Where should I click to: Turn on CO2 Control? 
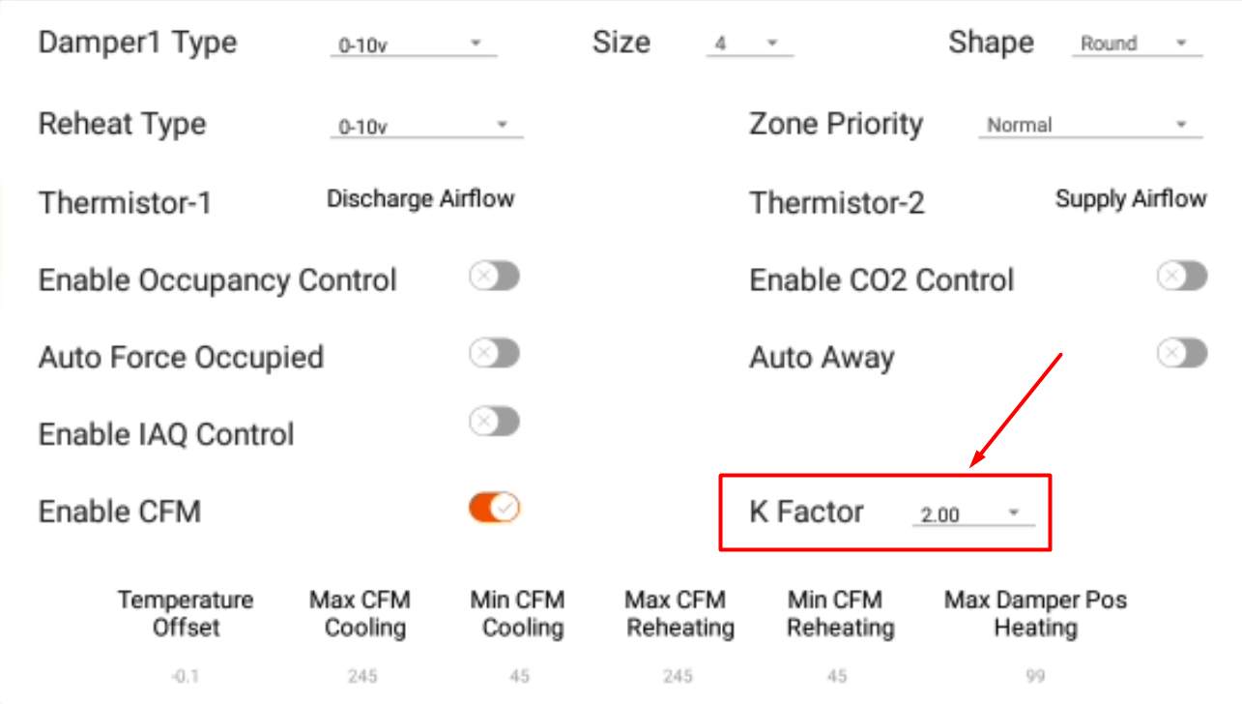pyautogui.click(x=1181, y=277)
